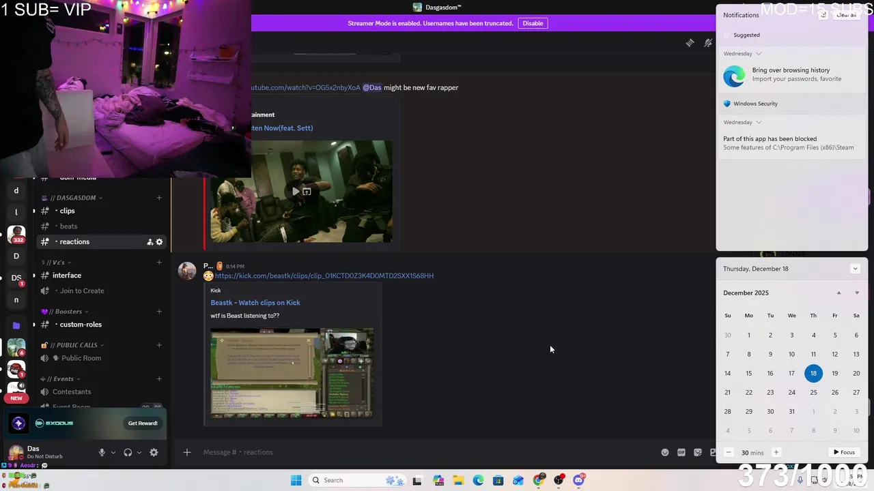Add a channel to Vc's category
Viewport: 874px width, 491px height.
click(x=159, y=263)
